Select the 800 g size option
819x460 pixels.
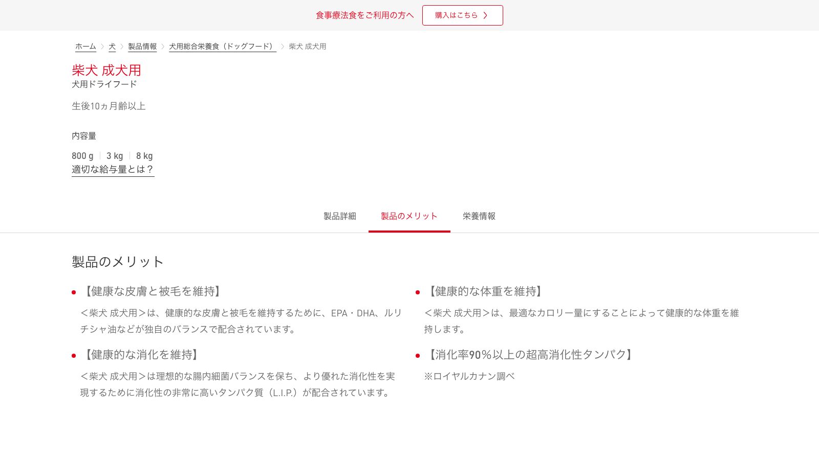click(x=82, y=156)
